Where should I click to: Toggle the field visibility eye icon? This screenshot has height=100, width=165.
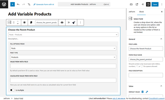point(62,22)
